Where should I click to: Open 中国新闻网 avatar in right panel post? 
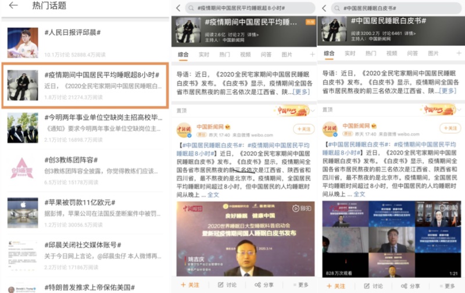[330, 129]
